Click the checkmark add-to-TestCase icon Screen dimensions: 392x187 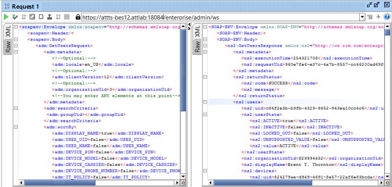(x=15, y=17)
